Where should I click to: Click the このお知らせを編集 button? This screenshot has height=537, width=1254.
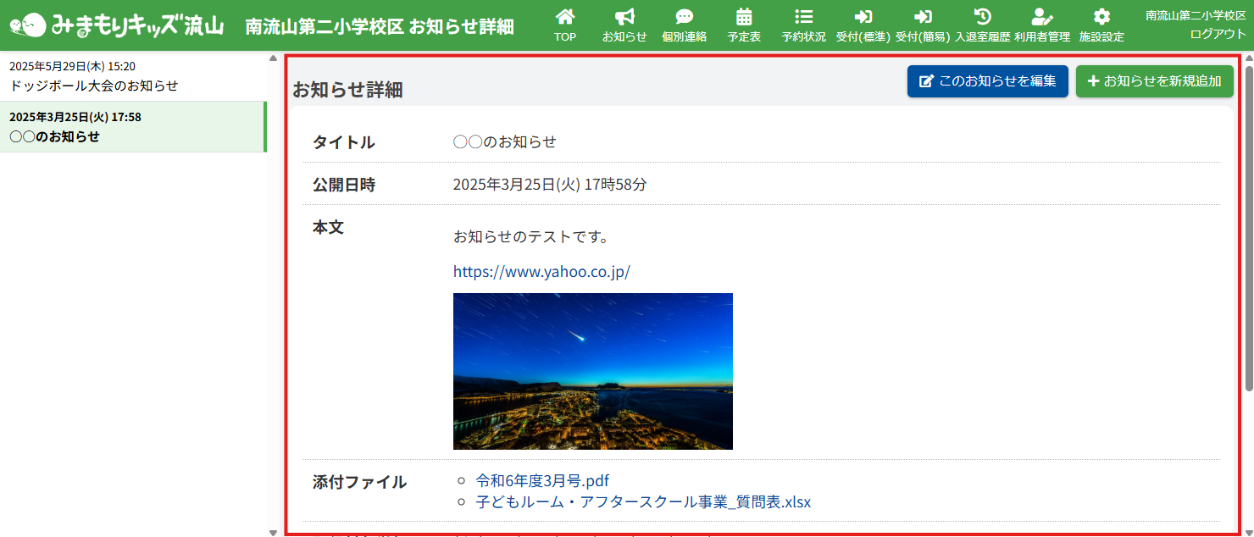click(x=987, y=81)
